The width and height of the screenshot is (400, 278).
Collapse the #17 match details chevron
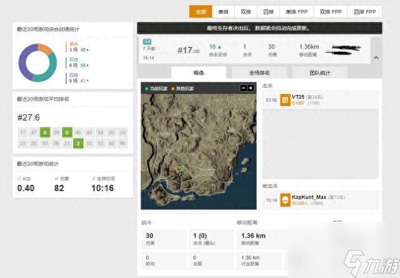pyautogui.click(x=376, y=57)
